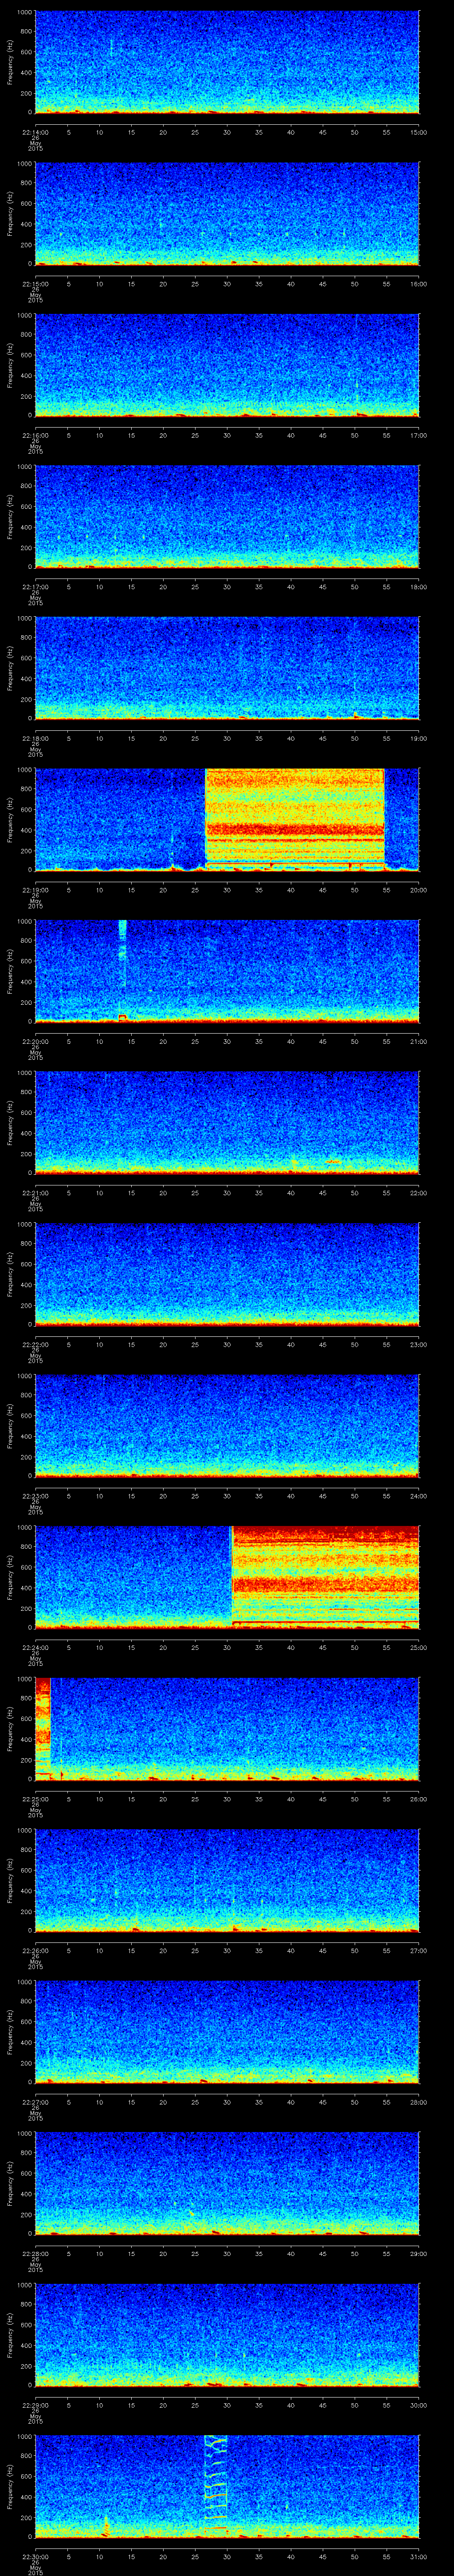
Task: Click the Frequency (Hz) axis label of the 22:30:00 panel
Action: 10,2485
